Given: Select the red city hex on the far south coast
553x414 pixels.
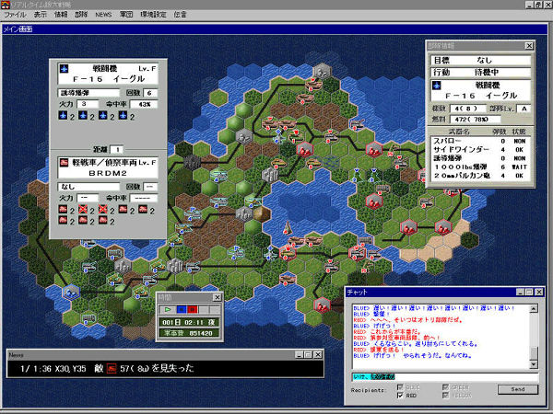Looking at the screenshot, I should click(x=322, y=305).
